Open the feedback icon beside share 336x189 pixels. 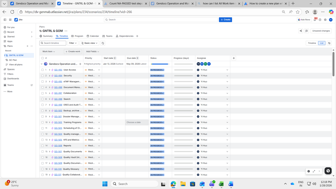pyautogui.click(x=306, y=31)
